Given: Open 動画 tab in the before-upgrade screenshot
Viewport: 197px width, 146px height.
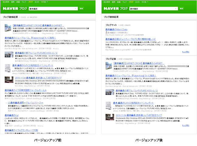Looking at the screenshot, I should (x=18, y=2).
